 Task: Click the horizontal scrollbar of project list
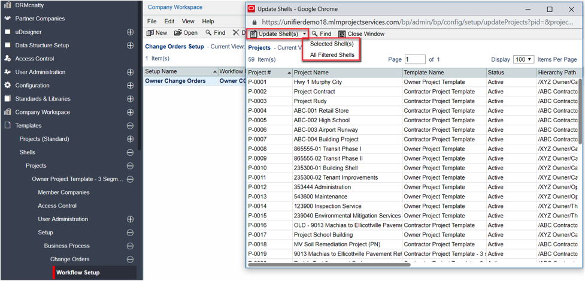coord(329,265)
